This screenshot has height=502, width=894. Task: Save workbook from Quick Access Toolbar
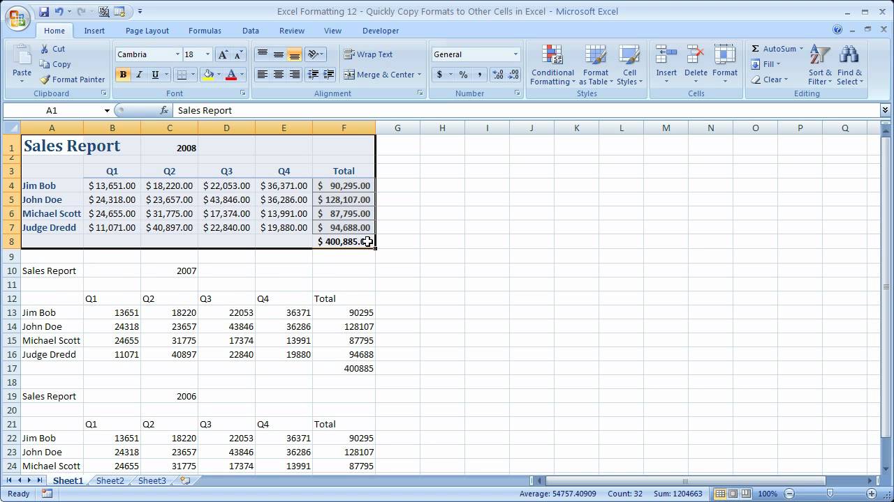(x=44, y=12)
